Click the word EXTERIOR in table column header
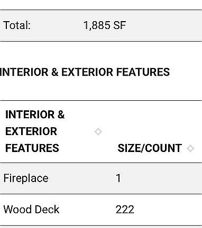 coord(31,131)
